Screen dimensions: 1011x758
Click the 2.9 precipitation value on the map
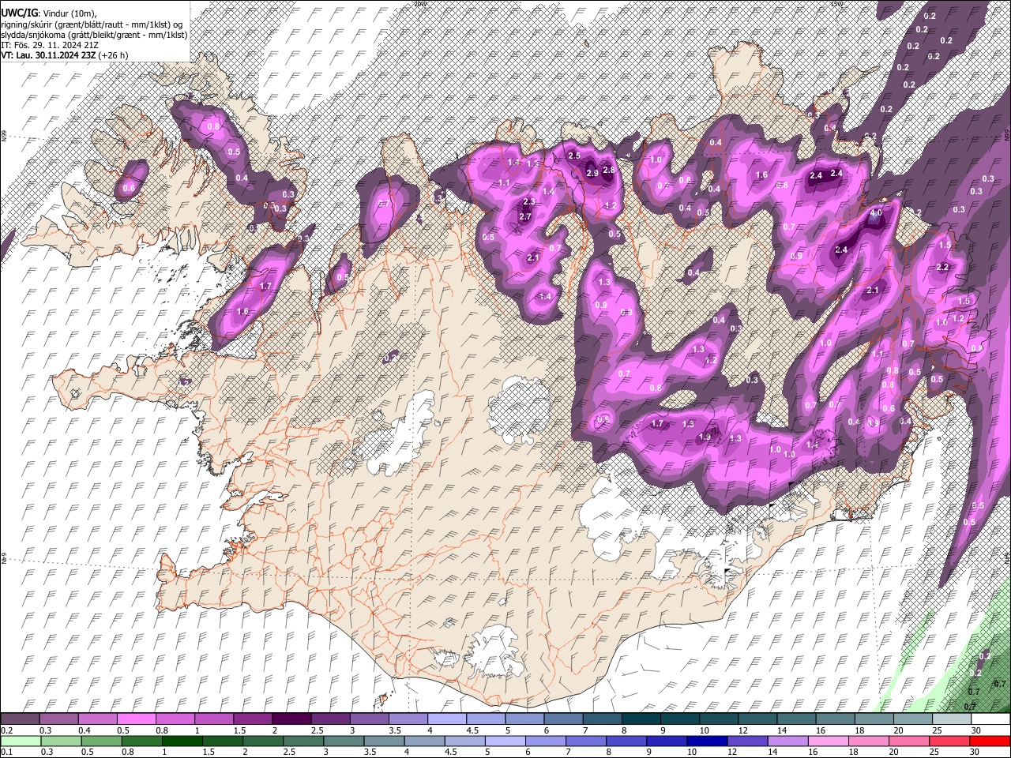(592, 174)
